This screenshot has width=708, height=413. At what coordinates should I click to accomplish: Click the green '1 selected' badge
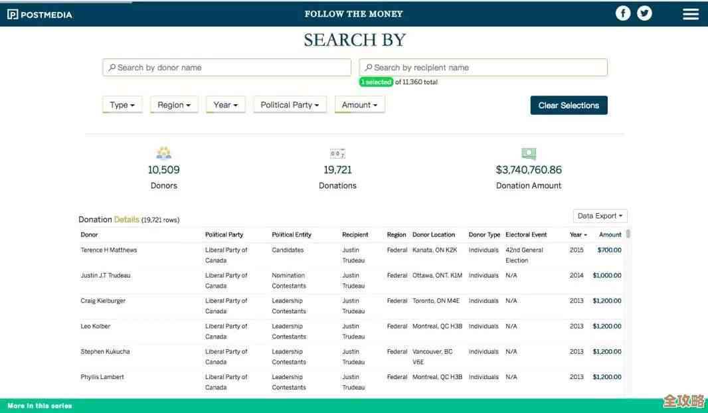pyautogui.click(x=376, y=82)
